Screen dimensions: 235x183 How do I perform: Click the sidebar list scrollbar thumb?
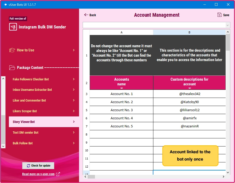[3, 129]
